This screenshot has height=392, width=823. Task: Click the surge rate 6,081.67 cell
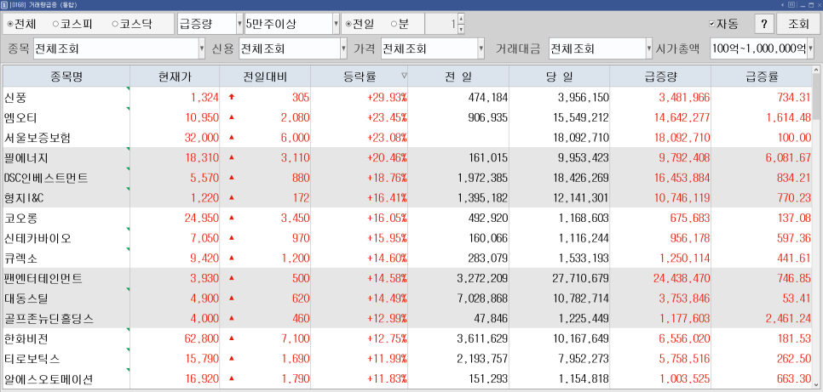(x=761, y=158)
